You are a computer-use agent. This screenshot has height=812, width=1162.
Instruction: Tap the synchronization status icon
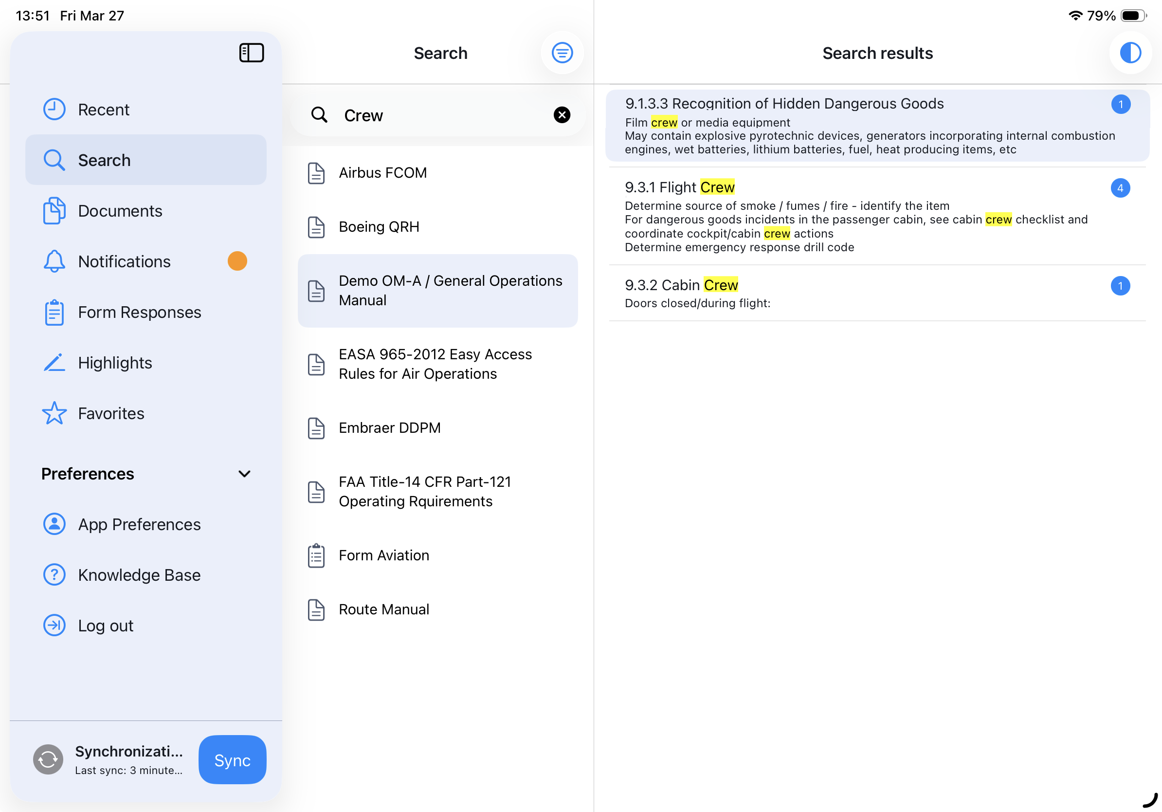(48, 759)
